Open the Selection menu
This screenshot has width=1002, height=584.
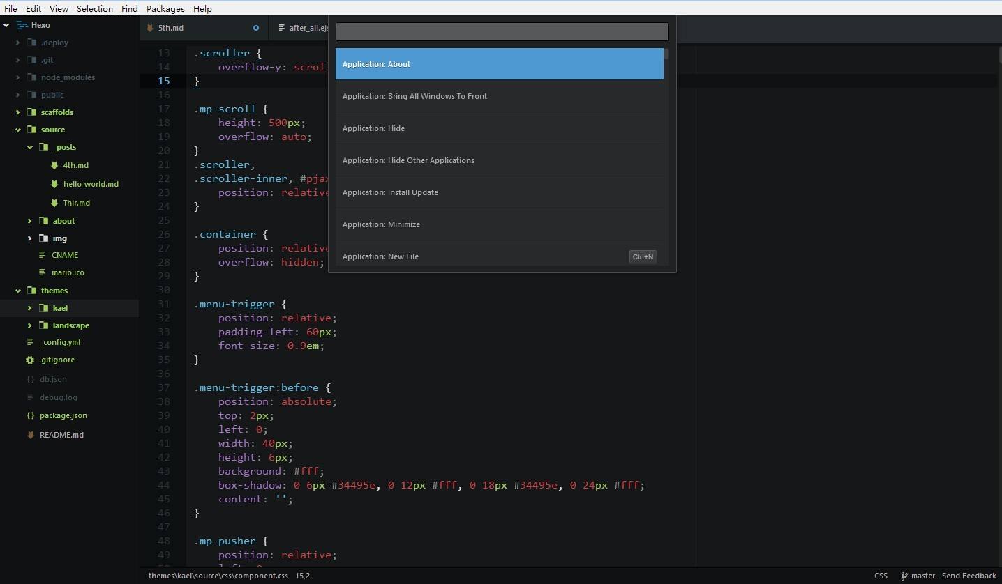point(94,8)
